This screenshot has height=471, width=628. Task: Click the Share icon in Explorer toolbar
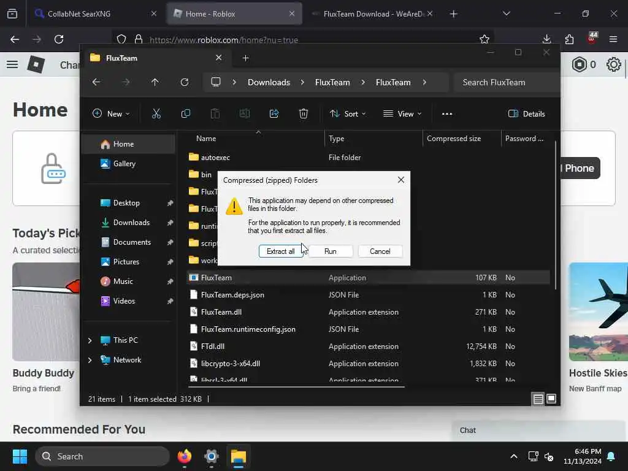point(274,113)
